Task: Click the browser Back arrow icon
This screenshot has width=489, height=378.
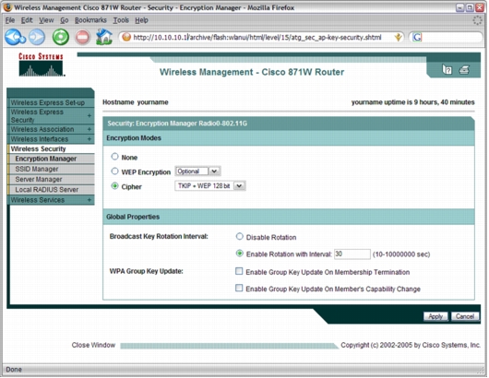Action: tap(15, 37)
